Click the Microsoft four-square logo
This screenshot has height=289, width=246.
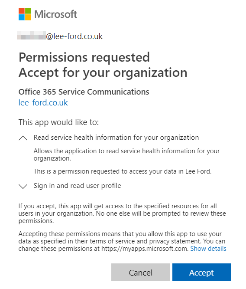[x=25, y=14]
